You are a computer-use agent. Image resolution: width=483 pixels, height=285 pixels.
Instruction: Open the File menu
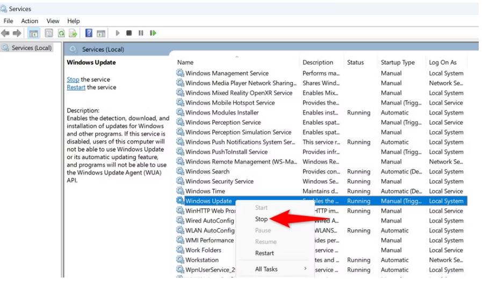tap(8, 21)
